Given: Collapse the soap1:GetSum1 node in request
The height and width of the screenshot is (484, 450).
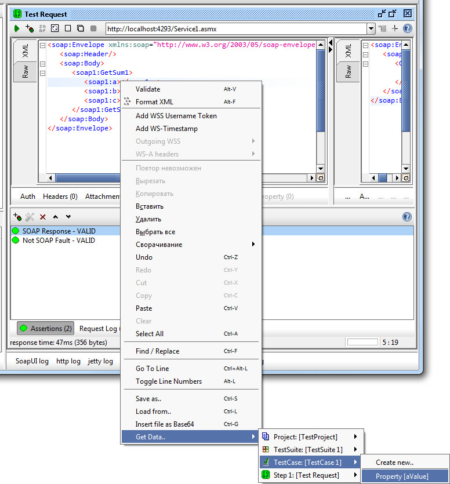Looking at the screenshot, I should tap(42, 73).
